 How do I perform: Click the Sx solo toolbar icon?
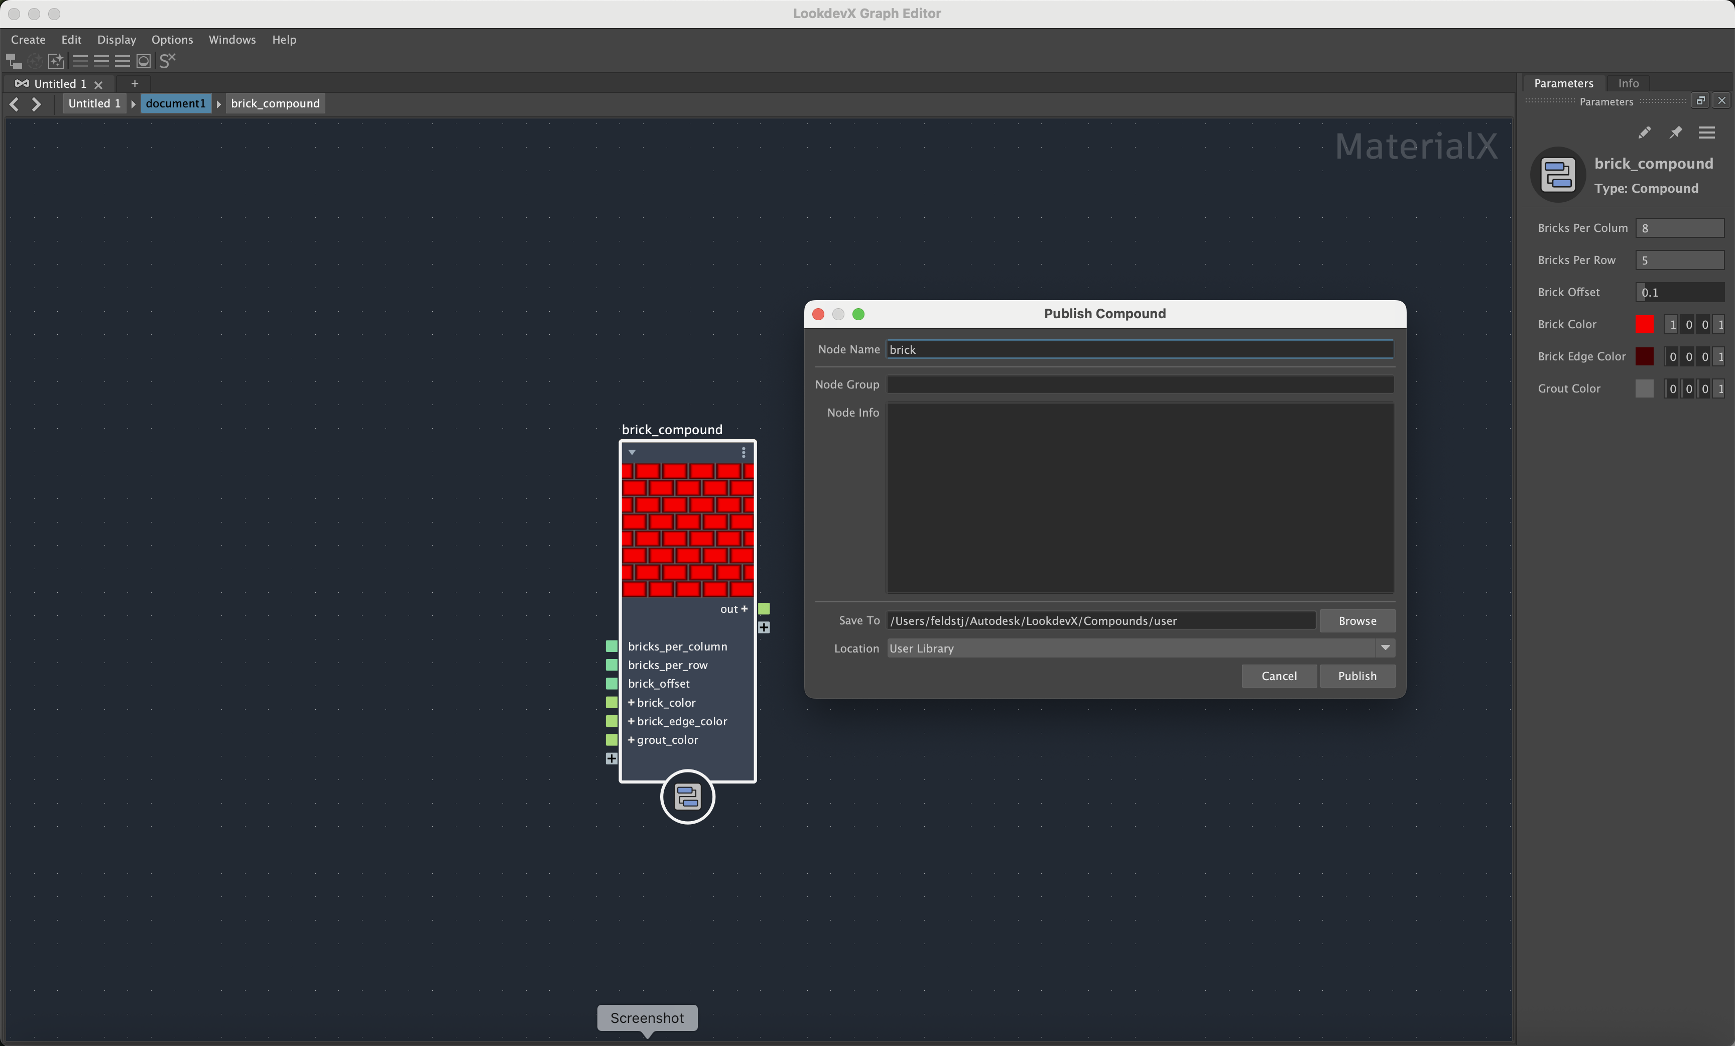pos(167,61)
